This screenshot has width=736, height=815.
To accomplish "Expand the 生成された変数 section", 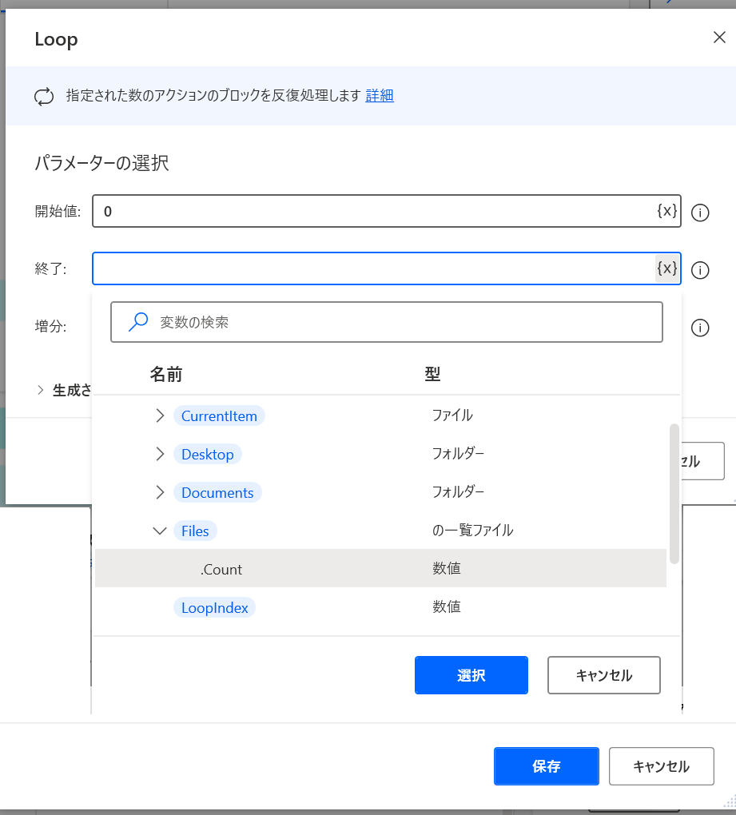I will click(40, 390).
